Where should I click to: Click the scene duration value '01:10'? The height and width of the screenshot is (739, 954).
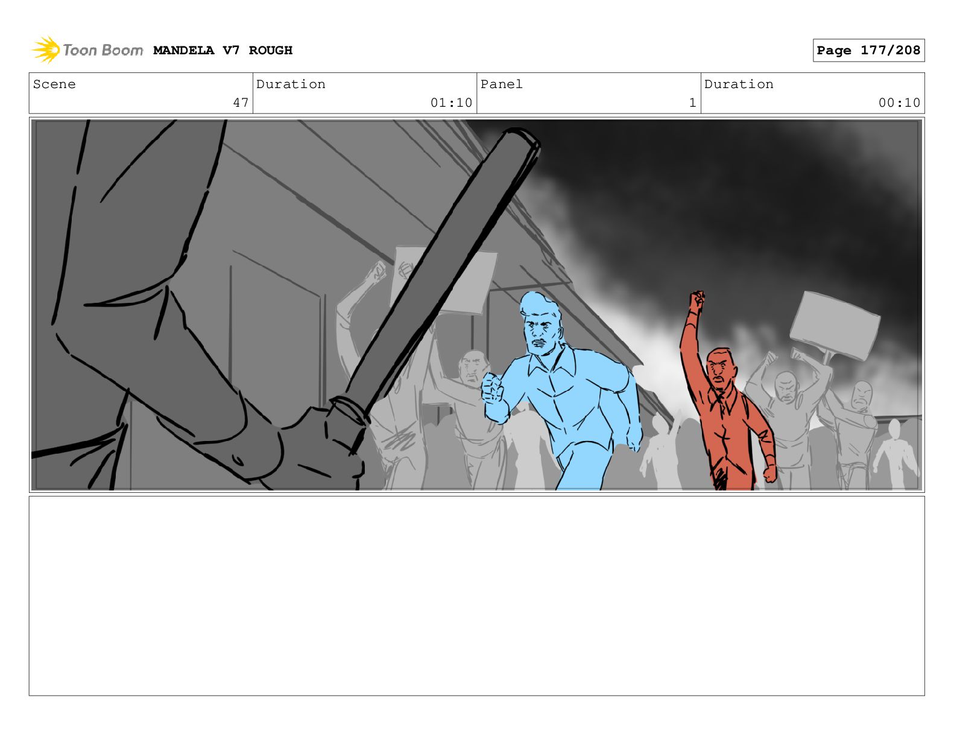451,103
